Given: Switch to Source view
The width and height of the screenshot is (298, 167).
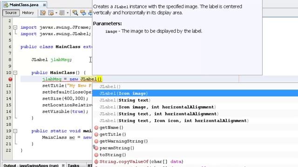Looking at the screenshot, I should [x=11, y=13].
